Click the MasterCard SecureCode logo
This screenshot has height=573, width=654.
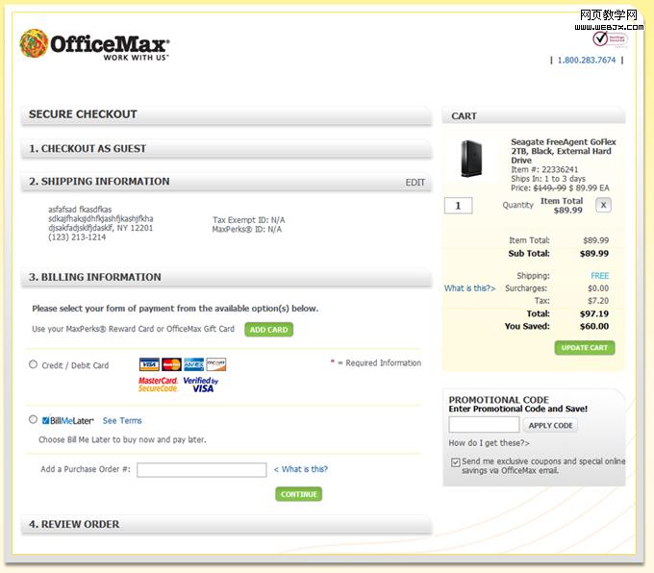pyautogui.click(x=158, y=385)
